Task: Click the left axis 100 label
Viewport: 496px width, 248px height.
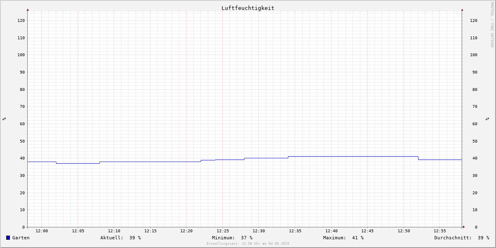Action: pyautogui.click(x=21, y=55)
